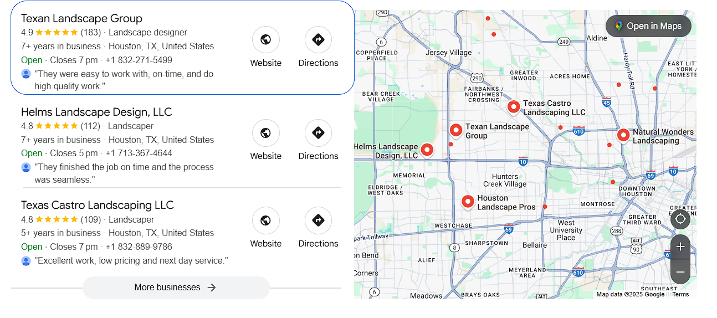
Task: Click Downtown Houston map label
Action: pyautogui.click(x=637, y=191)
